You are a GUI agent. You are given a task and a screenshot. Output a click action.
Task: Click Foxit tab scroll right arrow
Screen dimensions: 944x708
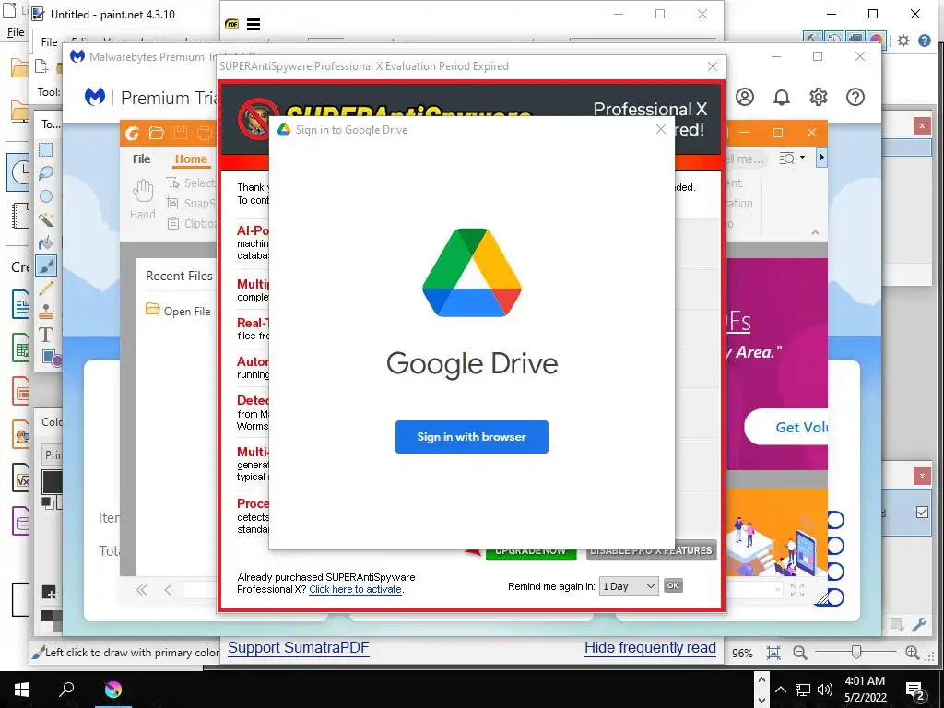[821, 158]
